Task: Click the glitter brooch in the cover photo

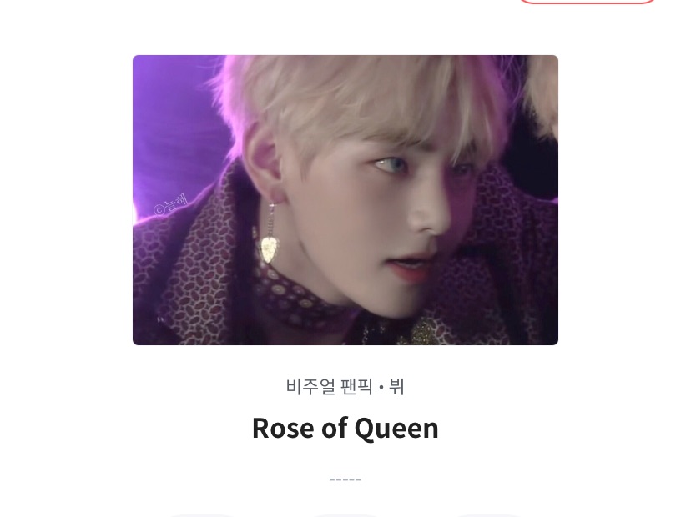Action: 416,332
